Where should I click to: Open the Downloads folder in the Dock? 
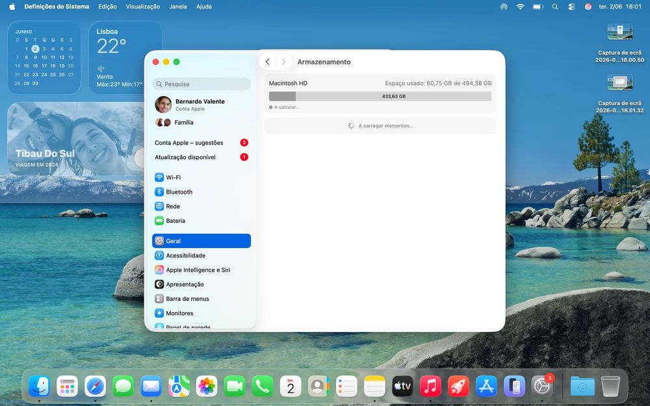pyautogui.click(x=582, y=386)
